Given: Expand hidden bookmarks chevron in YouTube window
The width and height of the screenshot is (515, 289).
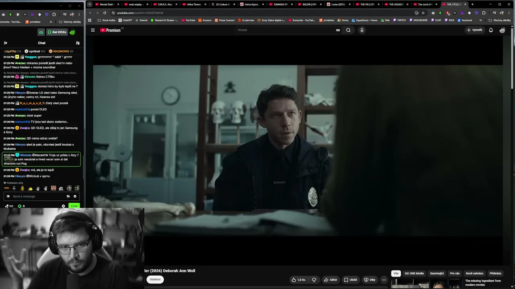Looking at the screenshot, I should 480,20.
